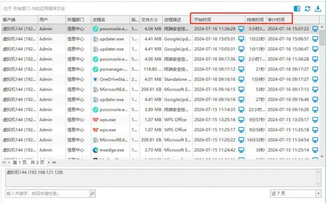
Task: Click wps.exe icon in the 11:25:17 row
Action: tap(96, 130)
